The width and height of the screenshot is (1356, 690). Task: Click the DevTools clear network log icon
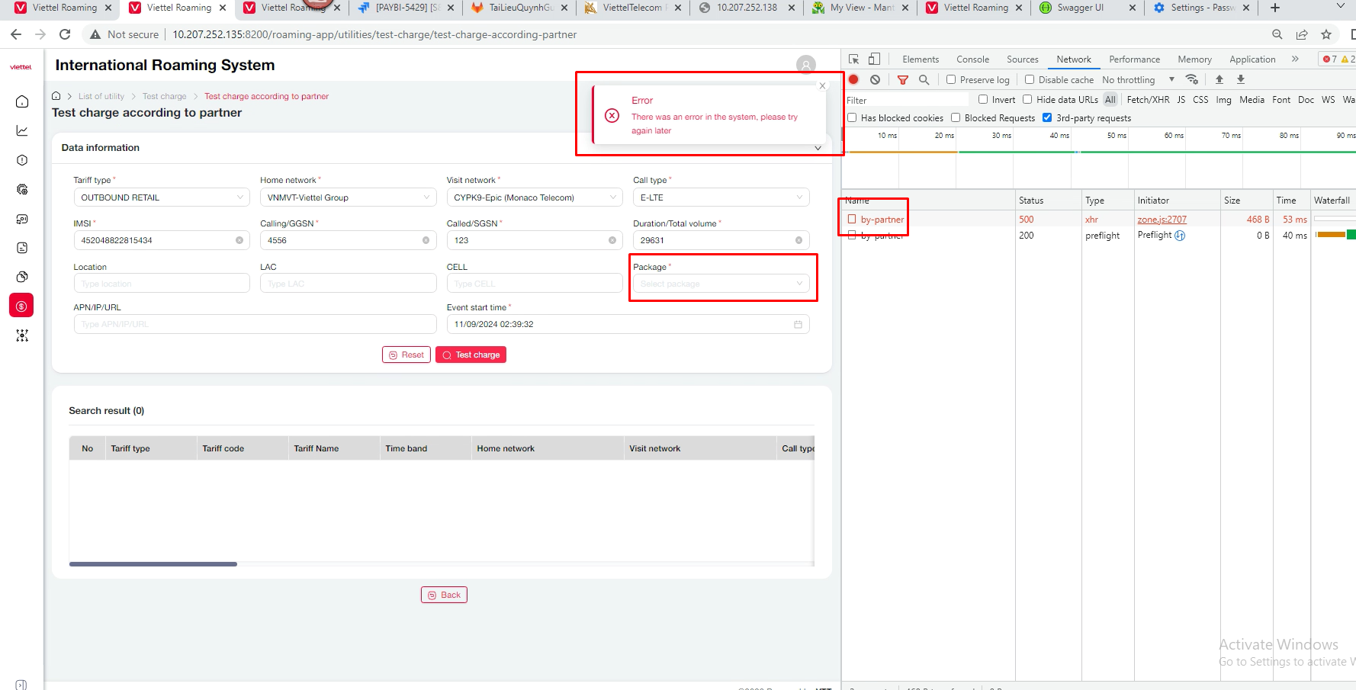click(x=875, y=79)
